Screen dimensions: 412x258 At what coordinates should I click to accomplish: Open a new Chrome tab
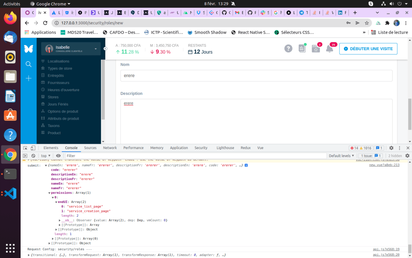(355, 13)
